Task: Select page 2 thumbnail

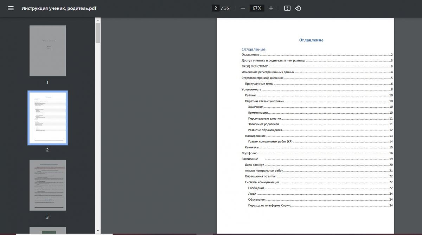Action: point(47,117)
